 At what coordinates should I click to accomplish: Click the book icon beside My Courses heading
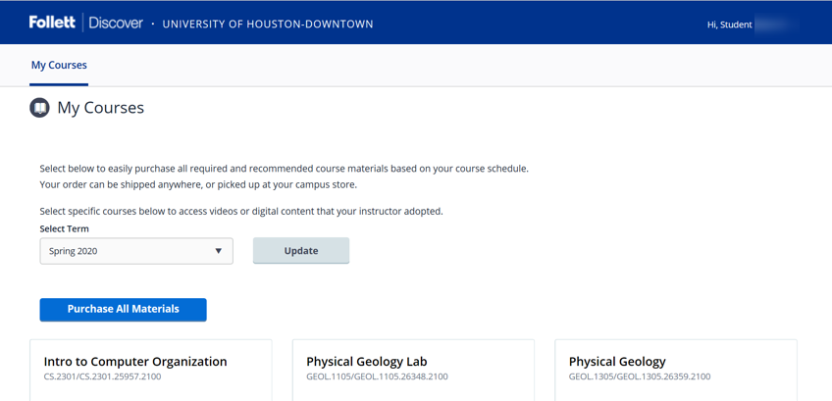[x=39, y=108]
